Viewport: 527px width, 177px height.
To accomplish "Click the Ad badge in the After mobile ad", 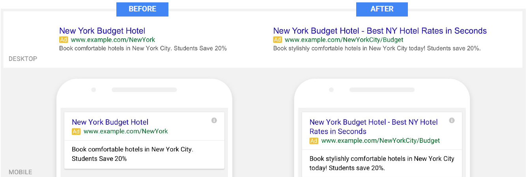I will (x=314, y=141).
